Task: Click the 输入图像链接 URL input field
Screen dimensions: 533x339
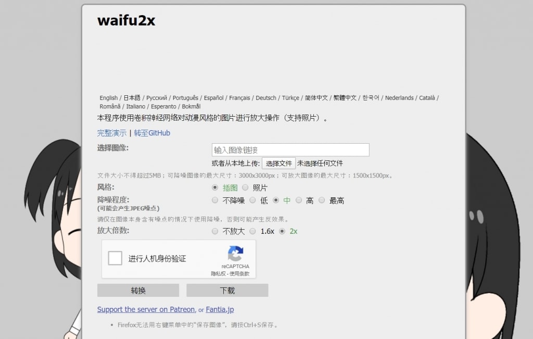Action: 290,150
